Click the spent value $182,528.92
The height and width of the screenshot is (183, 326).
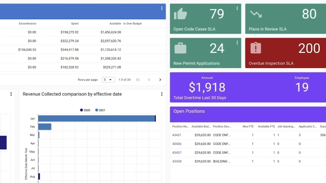pos(69,67)
